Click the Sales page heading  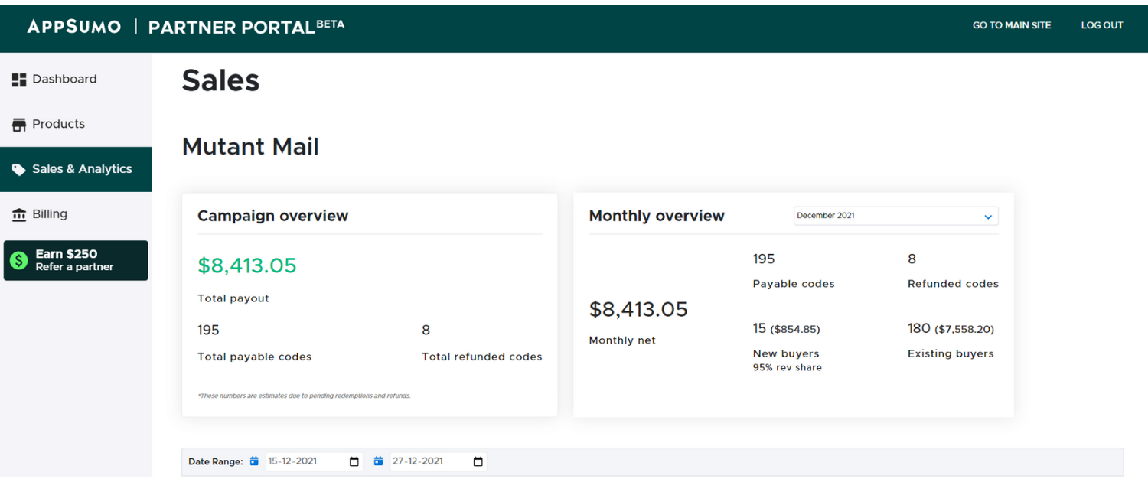pyautogui.click(x=220, y=80)
